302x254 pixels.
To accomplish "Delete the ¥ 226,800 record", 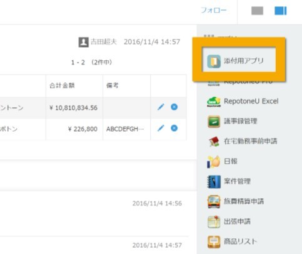I will (x=174, y=128).
